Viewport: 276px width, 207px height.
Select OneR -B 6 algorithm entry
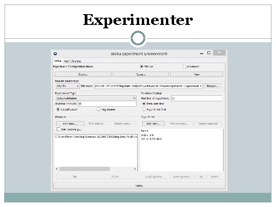(147, 135)
